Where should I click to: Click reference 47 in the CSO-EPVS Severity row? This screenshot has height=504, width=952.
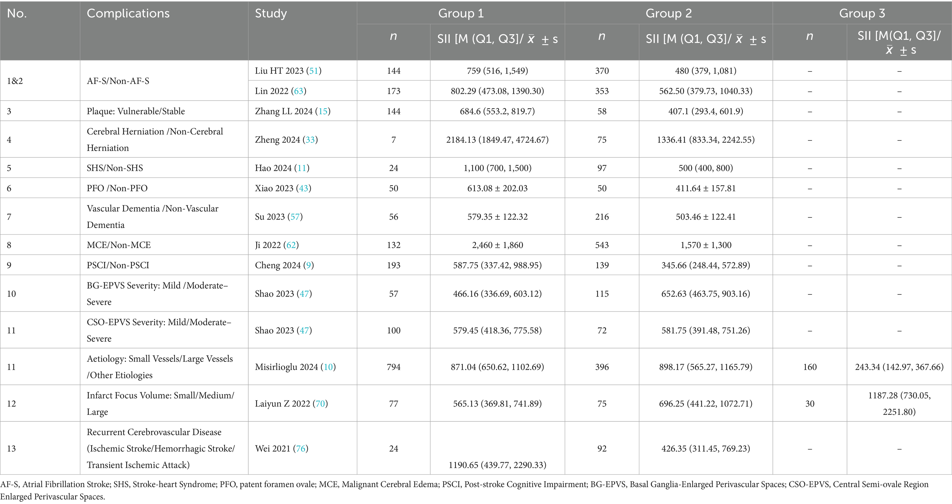304,330
